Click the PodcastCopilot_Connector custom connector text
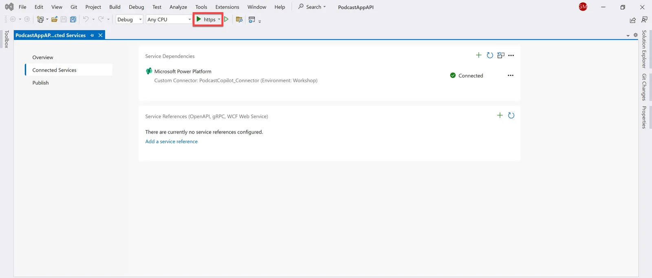 (x=236, y=81)
